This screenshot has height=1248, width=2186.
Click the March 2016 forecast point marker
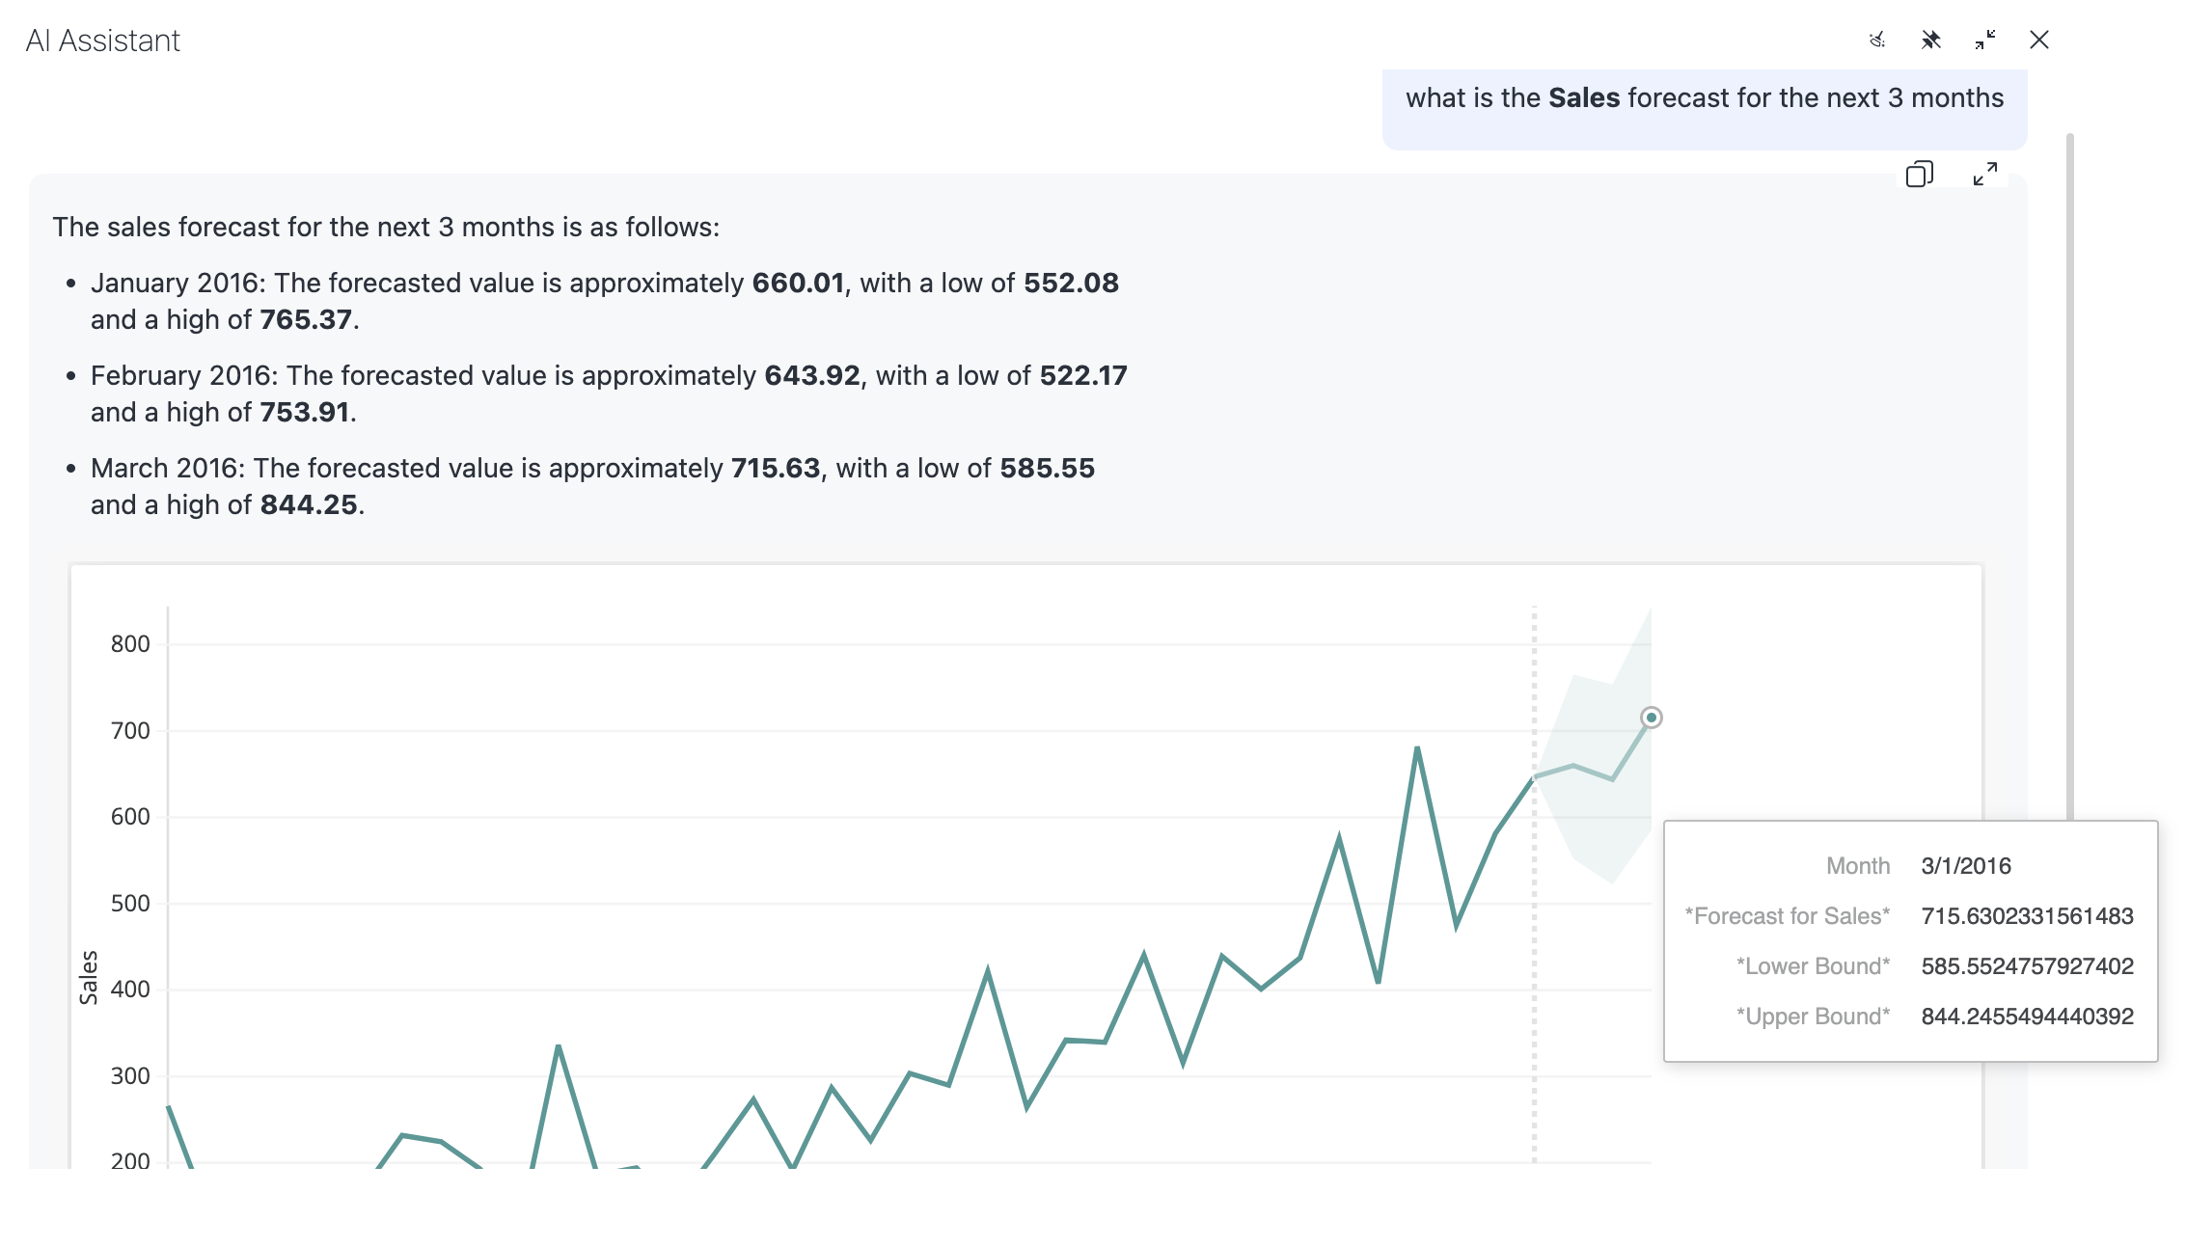tap(1651, 718)
